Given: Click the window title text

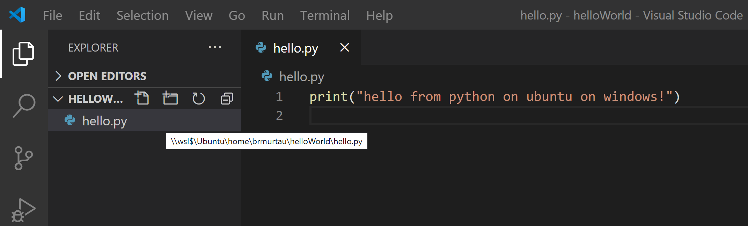Looking at the screenshot, I should click(x=631, y=15).
